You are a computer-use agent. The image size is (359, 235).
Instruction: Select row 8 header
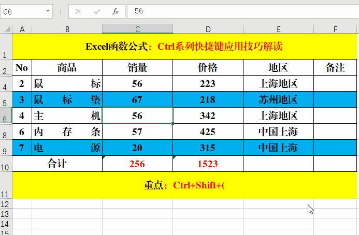click(6, 131)
